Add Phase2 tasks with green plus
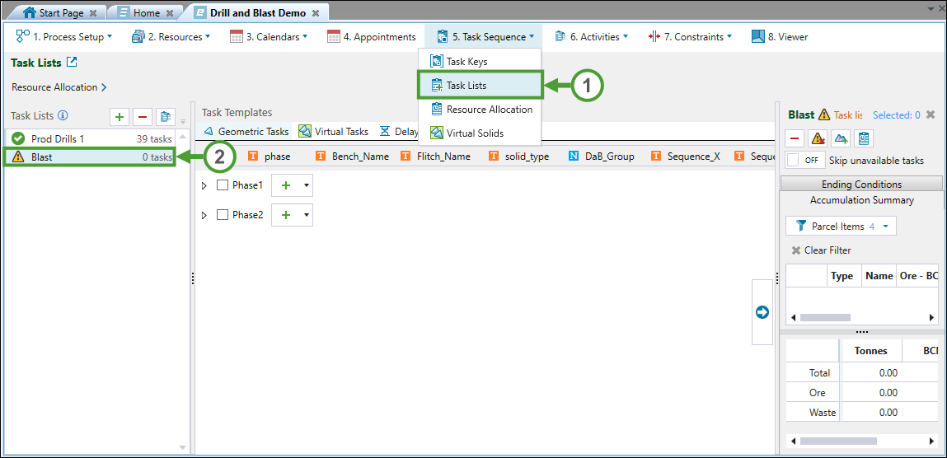Viewport: 947px width, 458px height. point(286,215)
